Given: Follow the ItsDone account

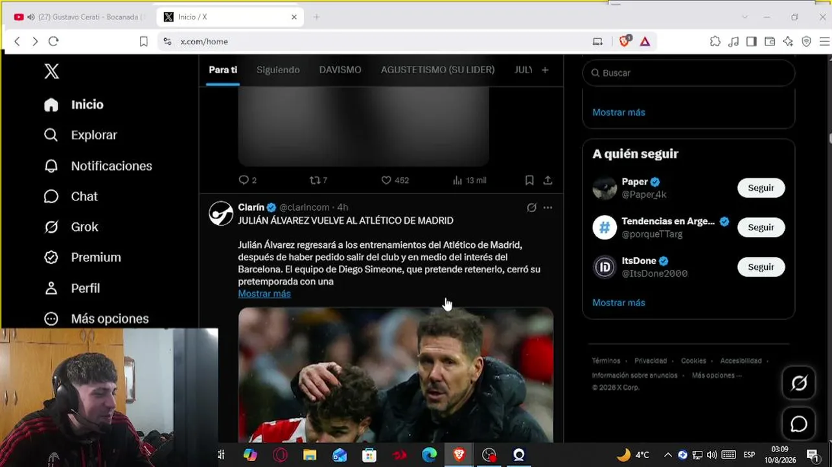Looking at the screenshot, I should (761, 267).
